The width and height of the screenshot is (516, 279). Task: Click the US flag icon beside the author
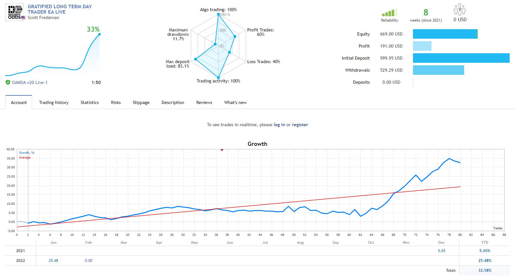coord(23,18)
